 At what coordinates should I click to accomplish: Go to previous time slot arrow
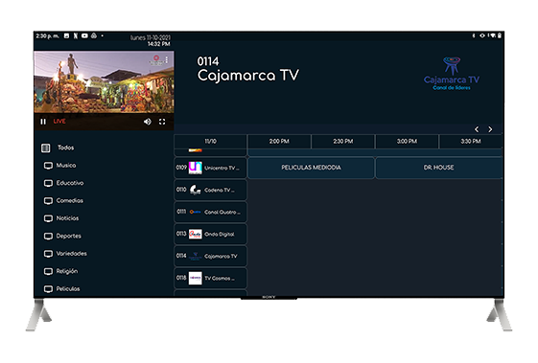coord(477,129)
